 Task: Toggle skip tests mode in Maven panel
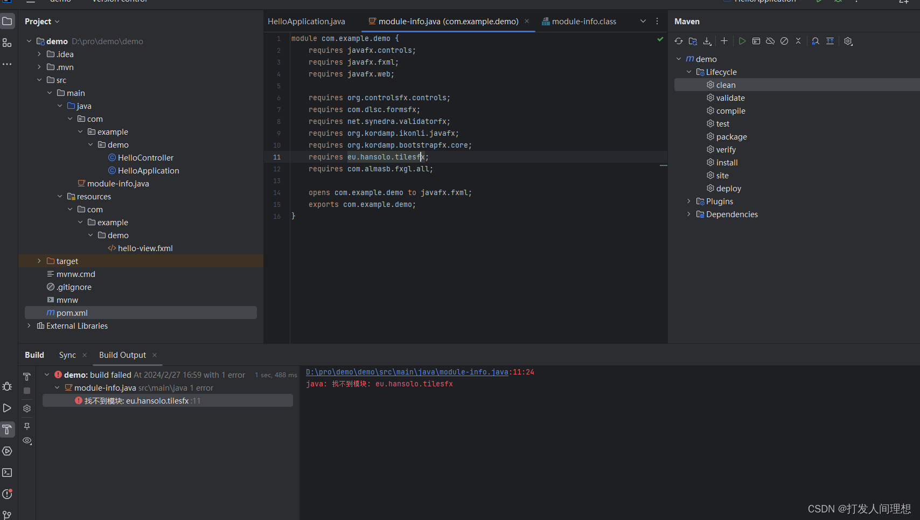tap(784, 41)
